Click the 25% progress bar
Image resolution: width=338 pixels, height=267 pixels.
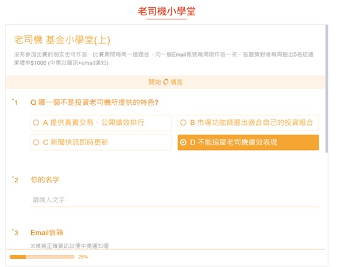(42, 257)
